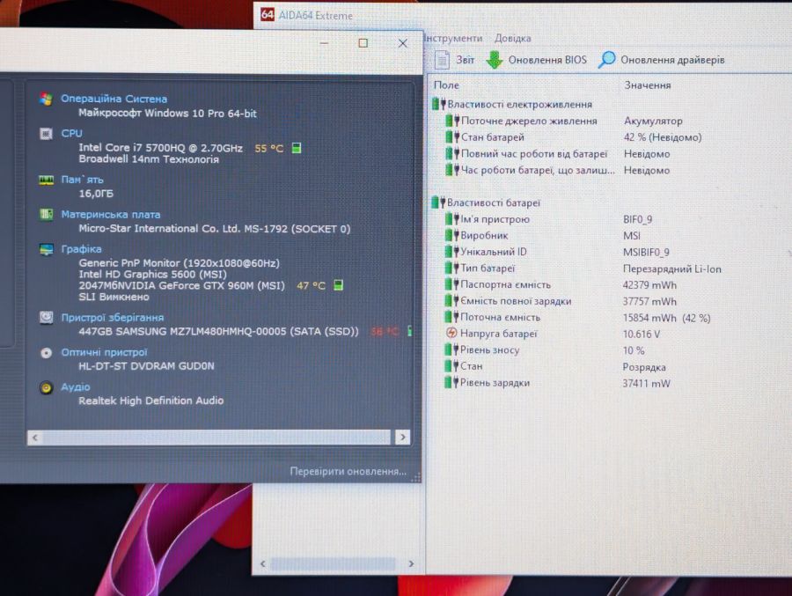Select the value Перезарядний Li-Ion
Screen dimensions: 792x596
point(671,269)
